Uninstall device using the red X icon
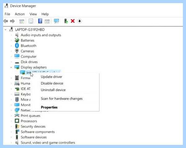 (x=73, y=21)
